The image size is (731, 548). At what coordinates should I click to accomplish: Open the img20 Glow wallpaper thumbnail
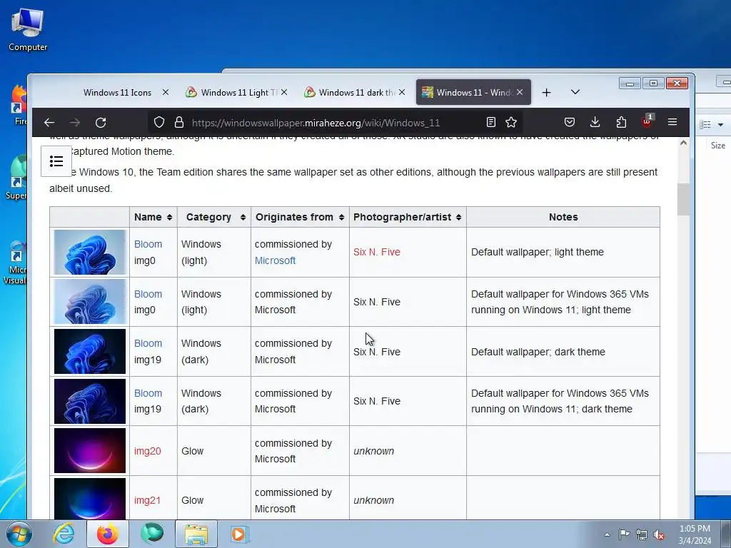[x=90, y=451]
